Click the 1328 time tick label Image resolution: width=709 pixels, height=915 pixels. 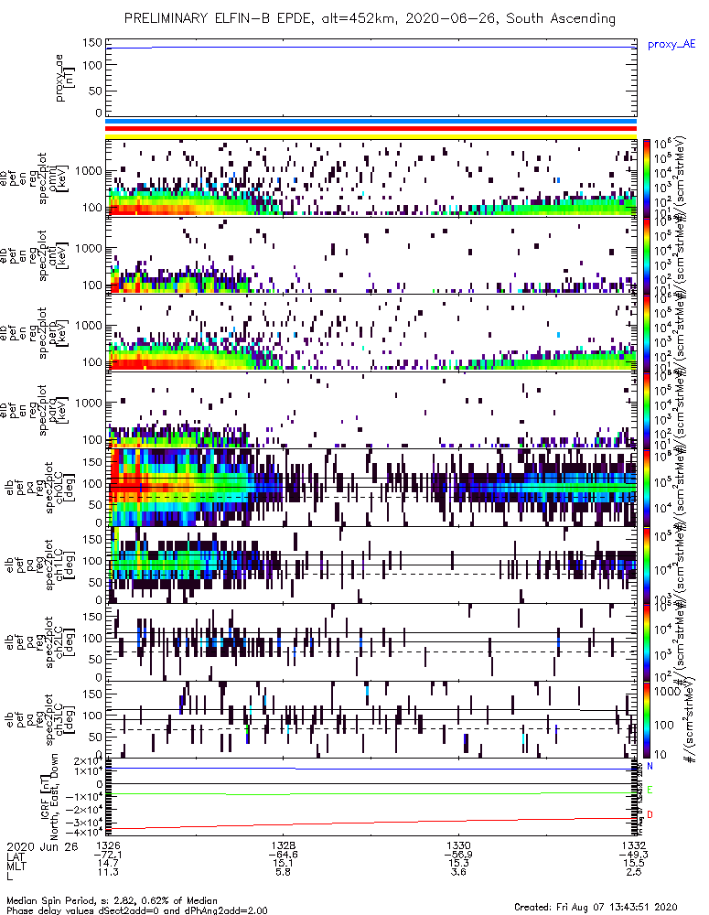point(283,845)
